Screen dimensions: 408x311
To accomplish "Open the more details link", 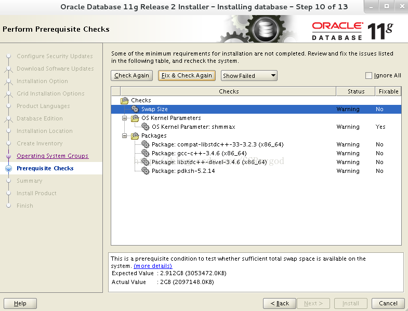I will [x=153, y=266].
